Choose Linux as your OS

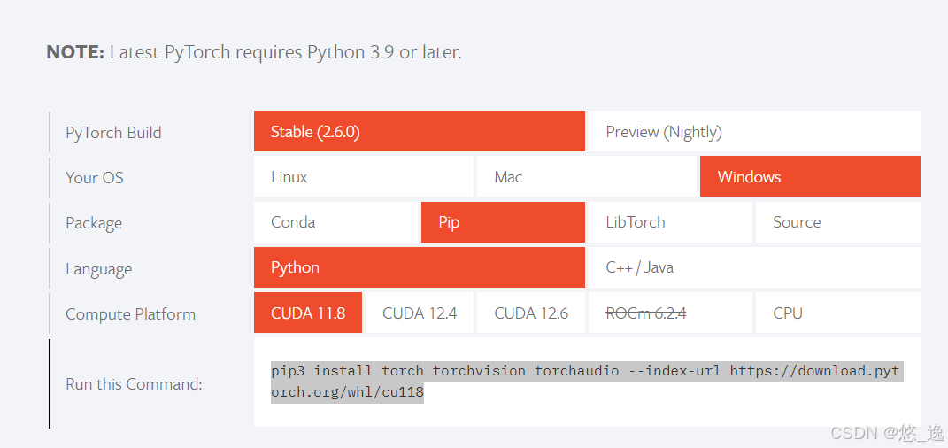[364, 176]
